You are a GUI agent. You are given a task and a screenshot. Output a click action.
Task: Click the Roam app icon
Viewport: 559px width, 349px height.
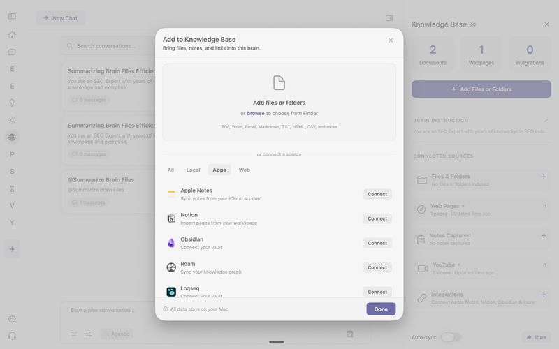point(171,267)
